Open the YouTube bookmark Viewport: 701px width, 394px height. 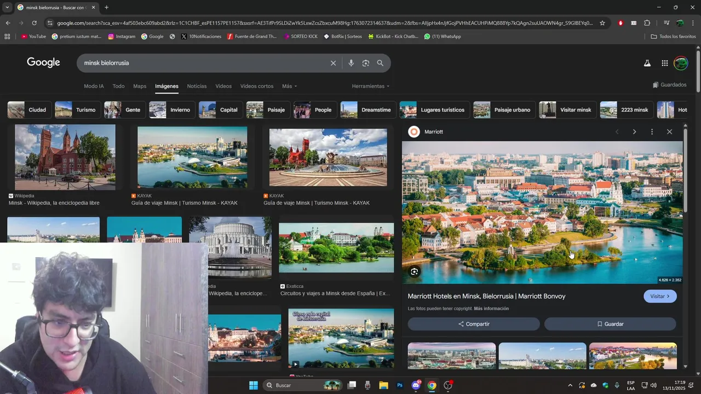pyautogui.click(x=33, y=36)
